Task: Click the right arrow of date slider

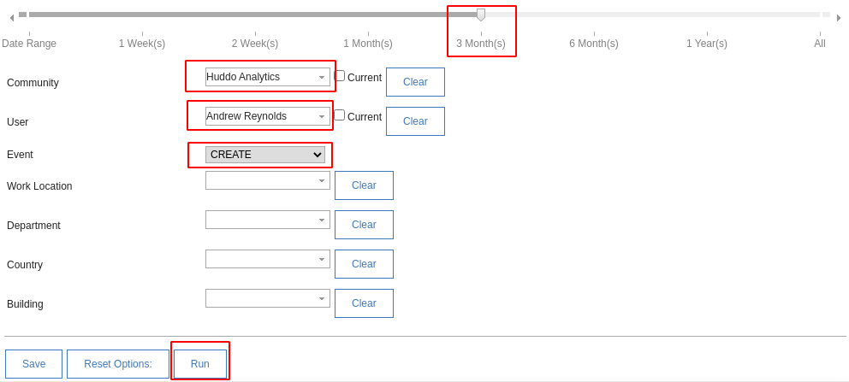Action: [x=838, y=18]
